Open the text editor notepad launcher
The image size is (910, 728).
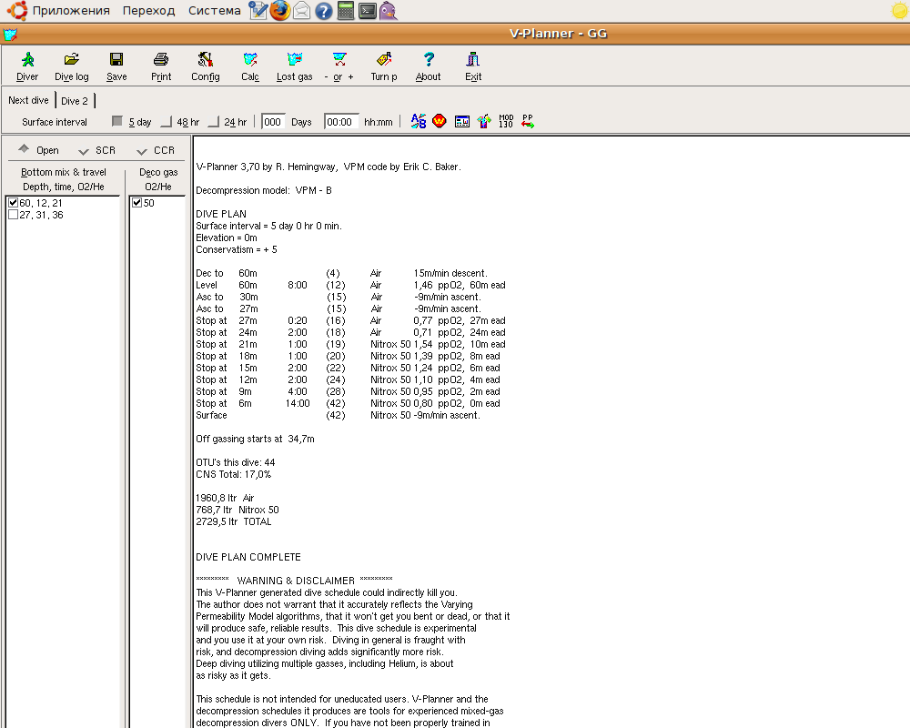coord(258,10)
